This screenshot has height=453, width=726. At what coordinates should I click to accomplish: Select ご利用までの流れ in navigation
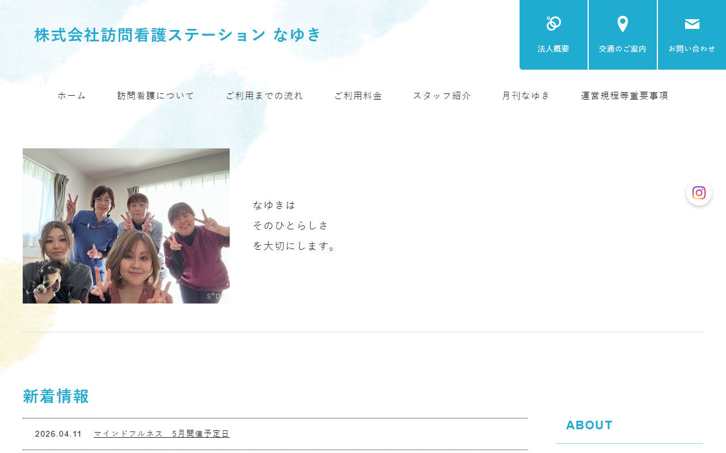point(264,96)
